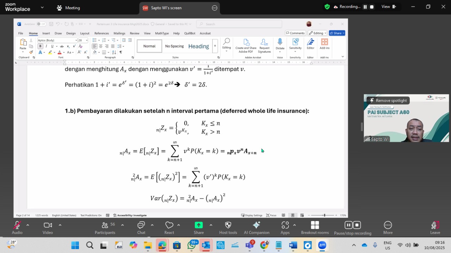Open Breakout rooms panel
The height and width of the screenshot is (253, 451).
(x=315, y=228)
